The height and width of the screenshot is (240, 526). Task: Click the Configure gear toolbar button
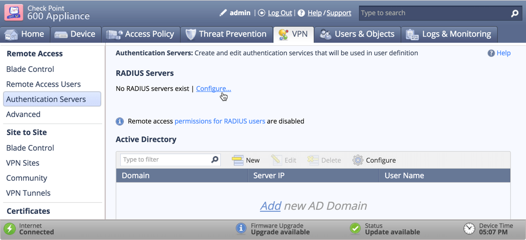pyautogui.click(x=374, y=160)
